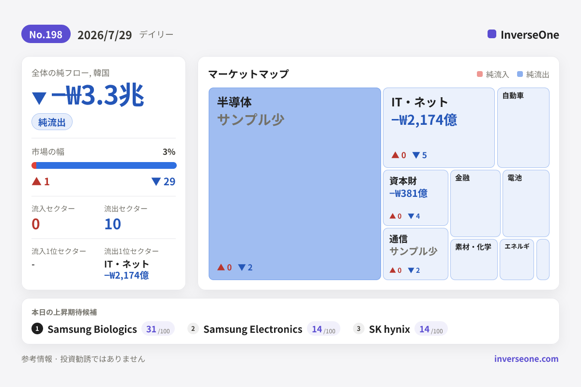Click the big blue net-outflow down triangle
581x387 pixels.
(x=39, y=98)
